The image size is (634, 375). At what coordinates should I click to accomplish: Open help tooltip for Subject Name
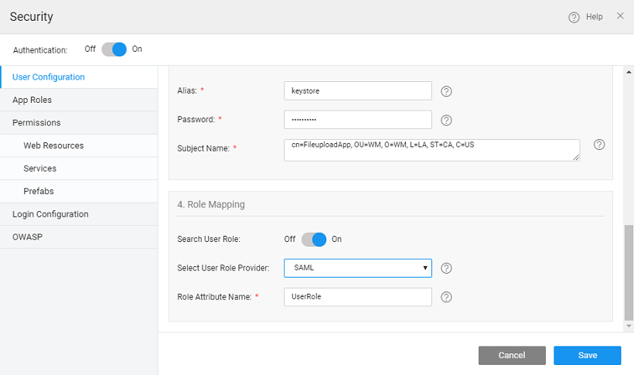(x=599, y=145)
